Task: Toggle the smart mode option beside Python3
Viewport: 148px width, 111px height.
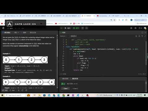Action: 73,36
